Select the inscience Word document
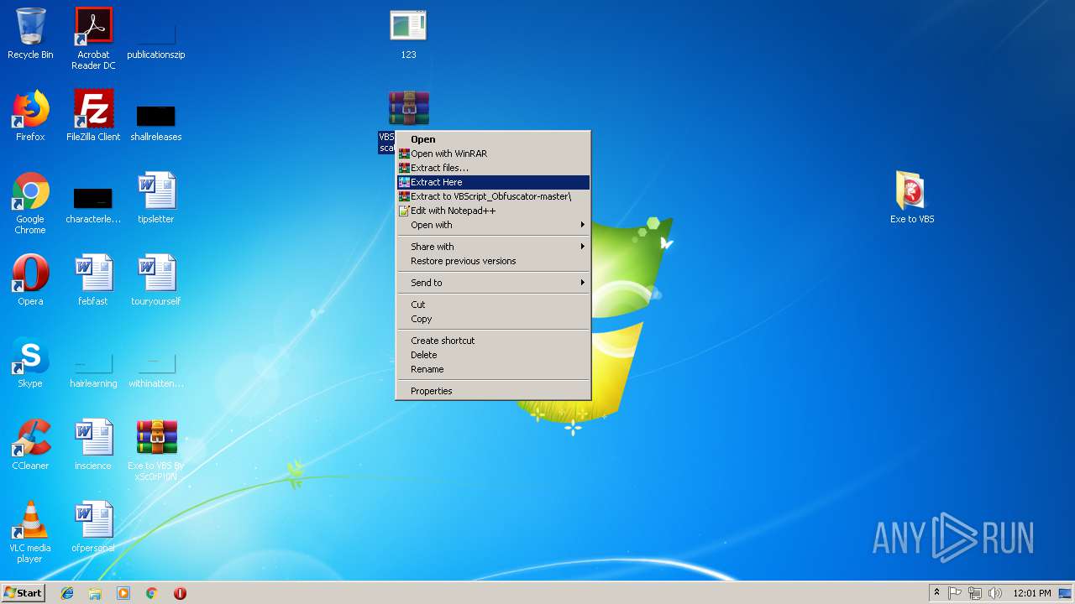 93,445
